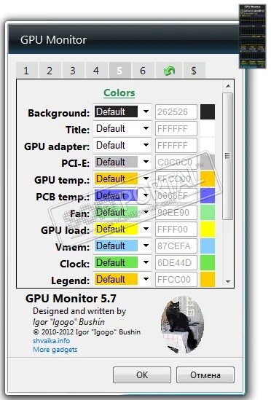Open the green refresh arrows tab
This screenshot has width=271, height=400.
point(169,71)
